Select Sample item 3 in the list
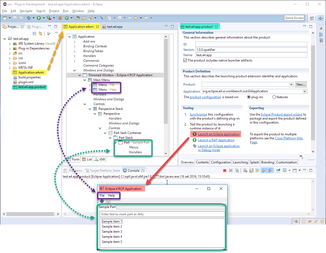The image size is (326, 253). (x=112, y=232)
